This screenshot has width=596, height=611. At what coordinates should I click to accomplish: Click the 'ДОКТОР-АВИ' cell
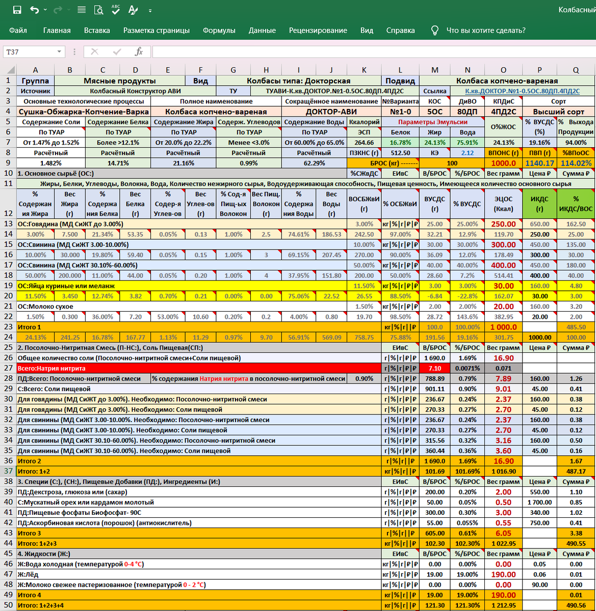(x=331, y=112)
